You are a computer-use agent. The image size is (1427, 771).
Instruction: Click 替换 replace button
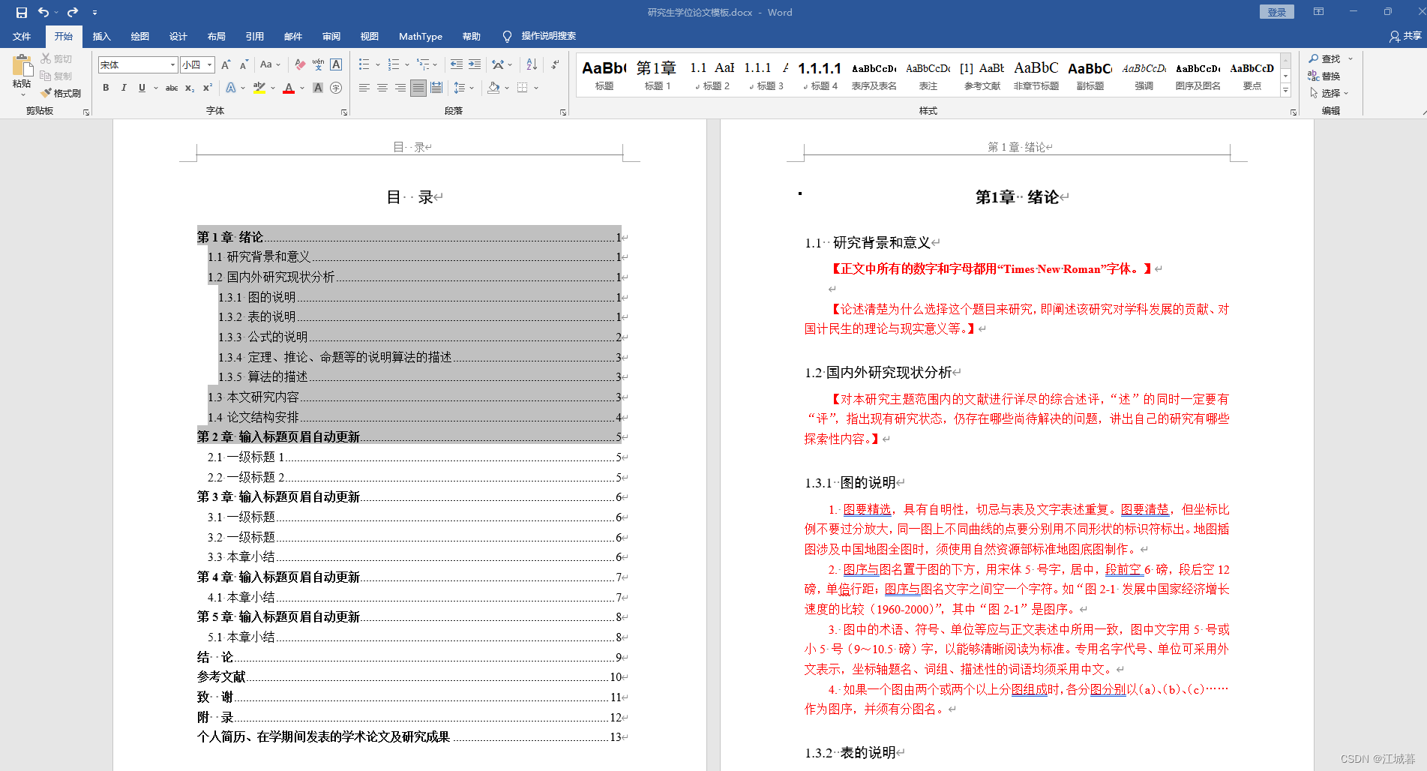pos(1325,76)
